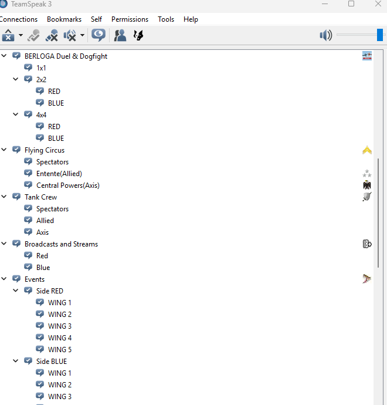
Task: Open the Self menu
Action: point(96,19)
